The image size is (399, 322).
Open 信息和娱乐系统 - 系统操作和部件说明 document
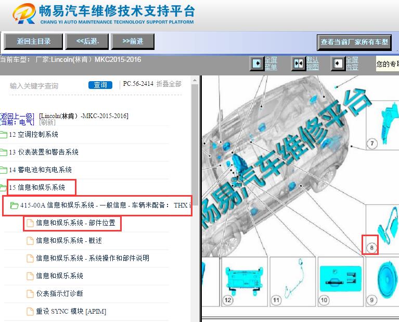pyautogui.click(x=93, y=258)
